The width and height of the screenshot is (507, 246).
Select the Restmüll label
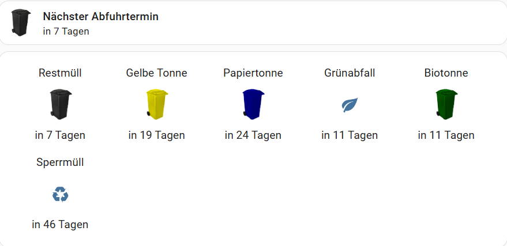point(60,73)
